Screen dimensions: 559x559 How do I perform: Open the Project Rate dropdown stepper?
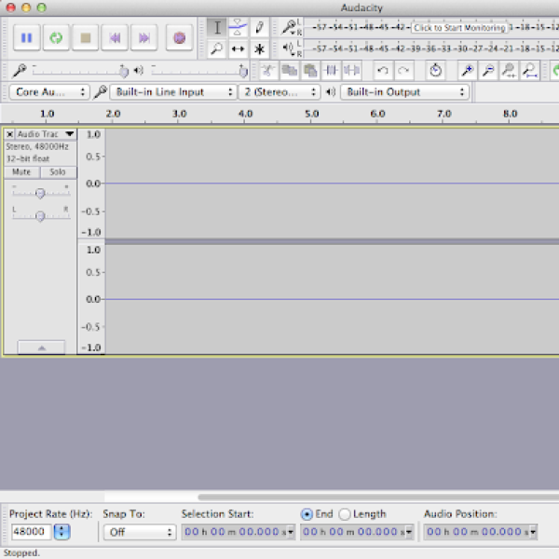pos(61,532)
